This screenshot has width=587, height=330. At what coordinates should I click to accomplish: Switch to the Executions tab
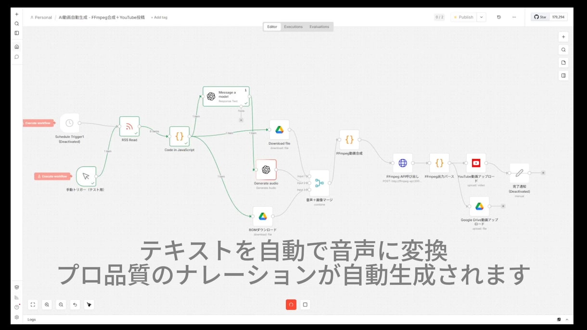293,27
